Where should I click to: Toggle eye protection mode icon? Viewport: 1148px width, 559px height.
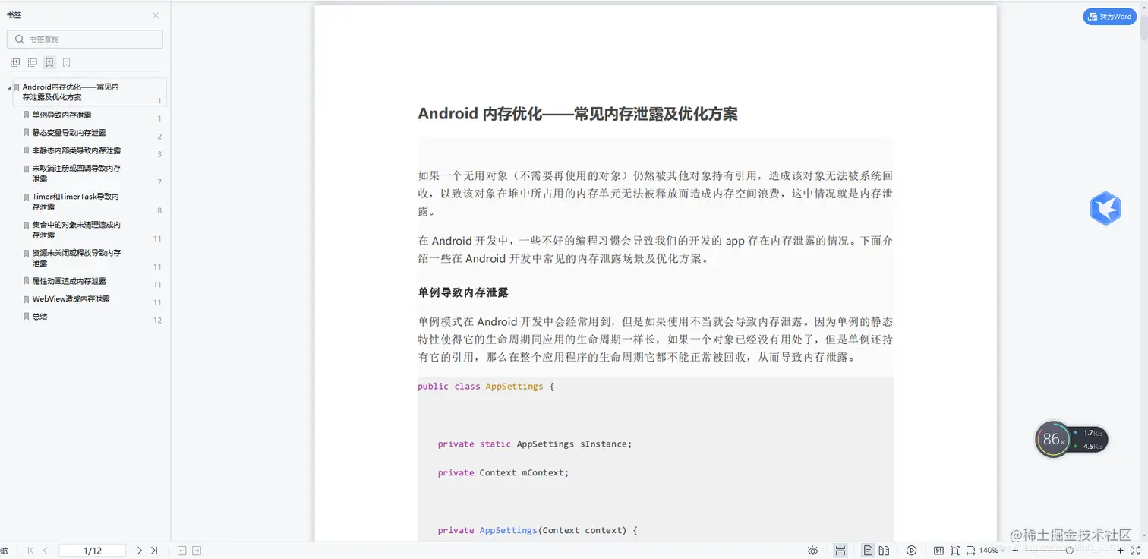click(x=813, y=551)
